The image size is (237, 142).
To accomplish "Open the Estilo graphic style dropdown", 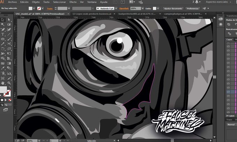I will 158,8.
